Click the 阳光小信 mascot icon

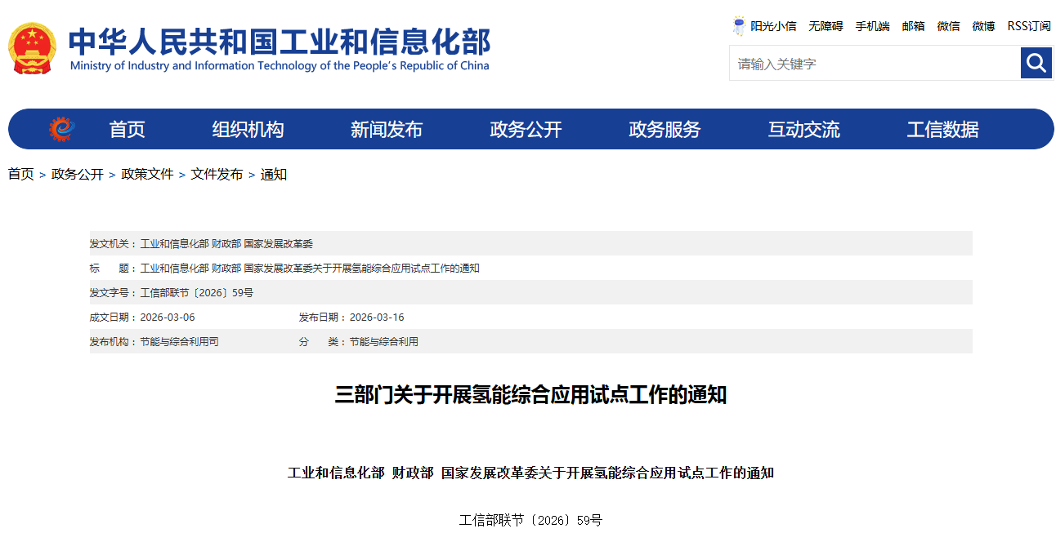(x=739, y=26)
